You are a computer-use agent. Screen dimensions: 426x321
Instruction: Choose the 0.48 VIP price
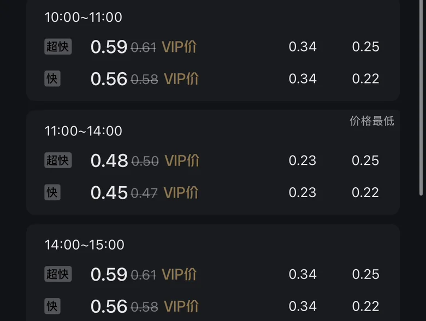(x=109, y=160)
